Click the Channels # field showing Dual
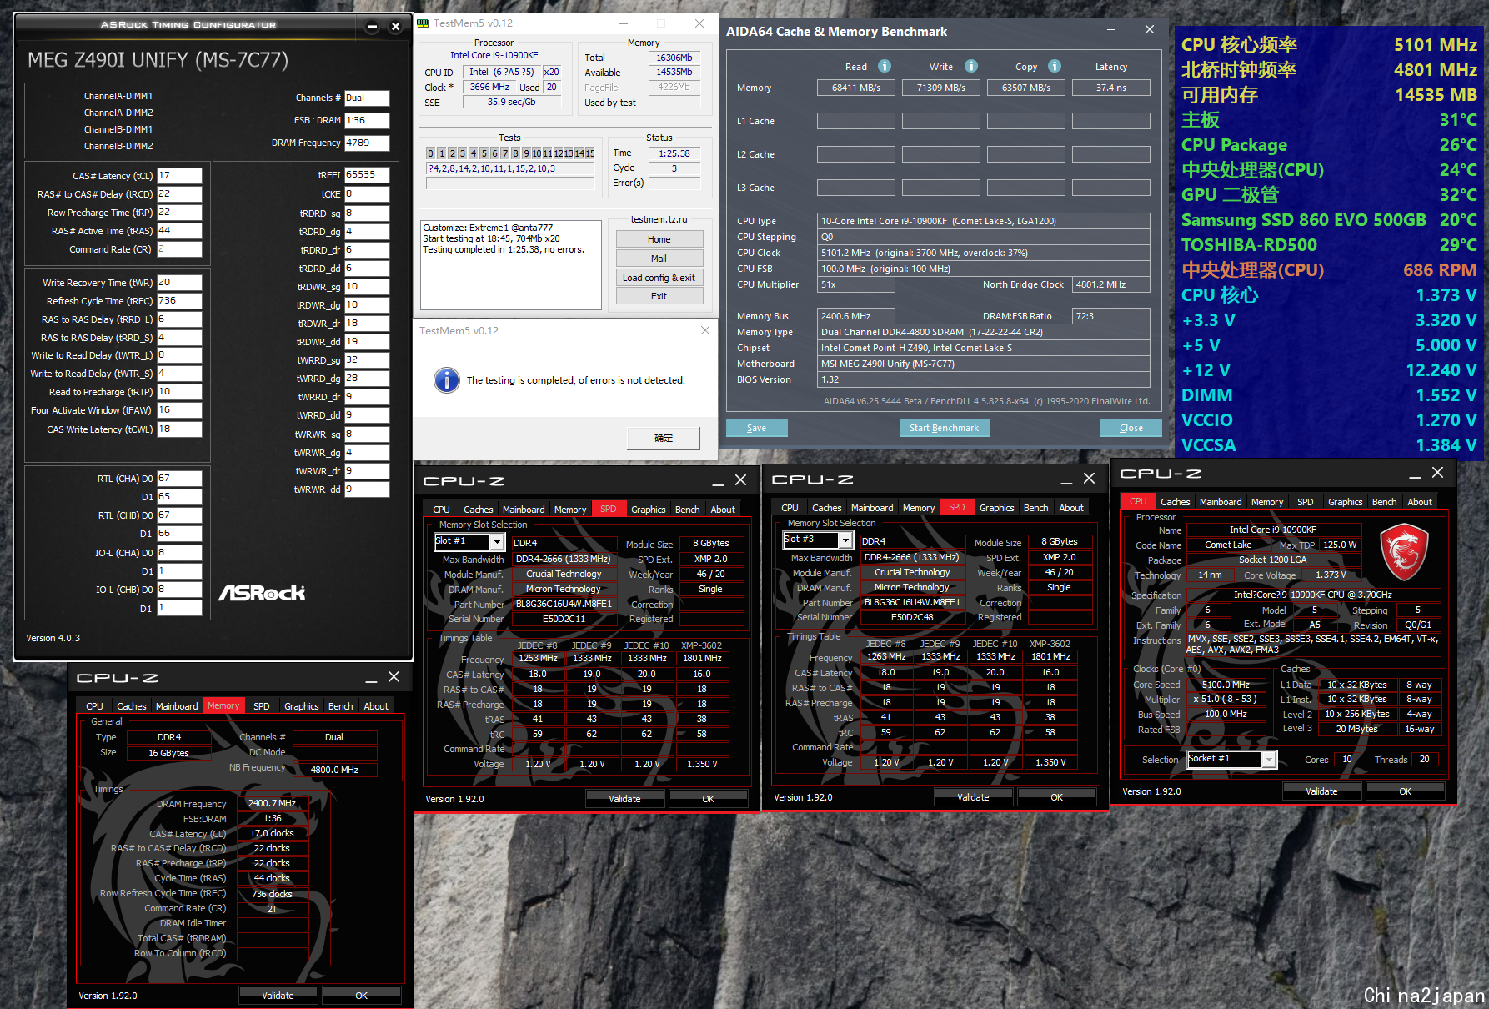Screen dimensions: 1489x1009 pos(367,98)
